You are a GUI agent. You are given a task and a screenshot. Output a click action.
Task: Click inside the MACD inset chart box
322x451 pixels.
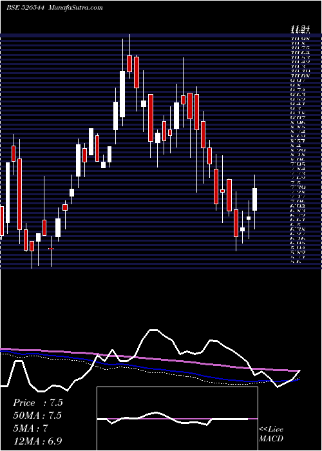pos(177,419)
